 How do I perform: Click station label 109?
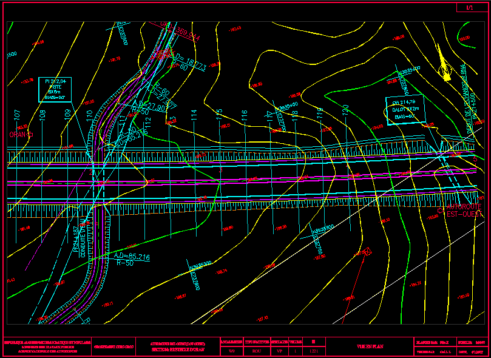(x=67, y=114)
